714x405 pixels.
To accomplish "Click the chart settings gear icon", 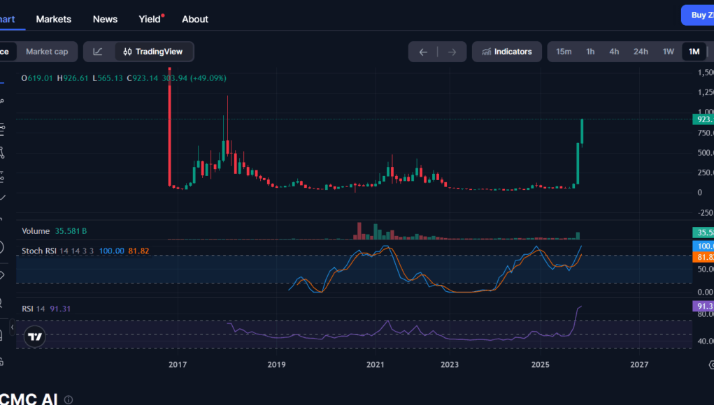I will [710, 364].
